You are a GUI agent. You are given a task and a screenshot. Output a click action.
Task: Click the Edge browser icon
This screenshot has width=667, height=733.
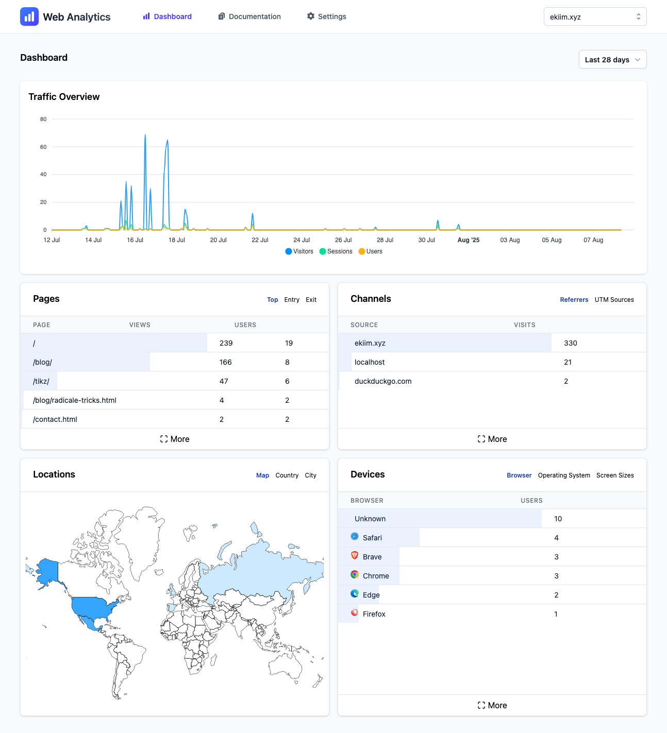click(x=355, y=594)
